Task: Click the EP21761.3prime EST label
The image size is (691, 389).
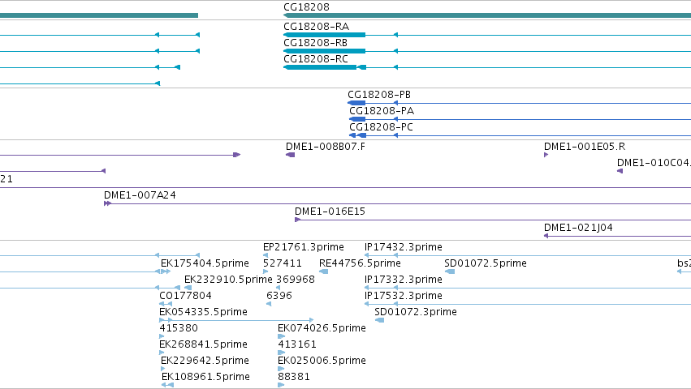Action: click(x=304, y=247)
